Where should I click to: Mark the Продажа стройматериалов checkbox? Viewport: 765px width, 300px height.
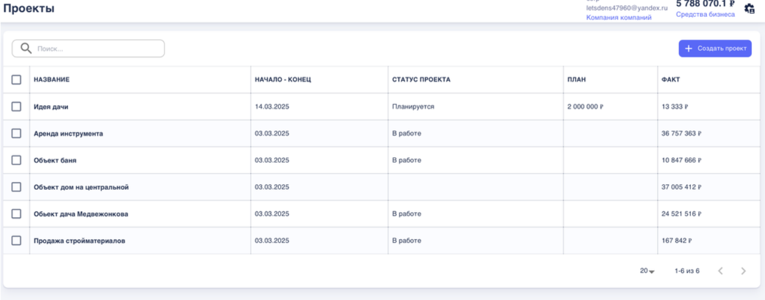(17, 241)
